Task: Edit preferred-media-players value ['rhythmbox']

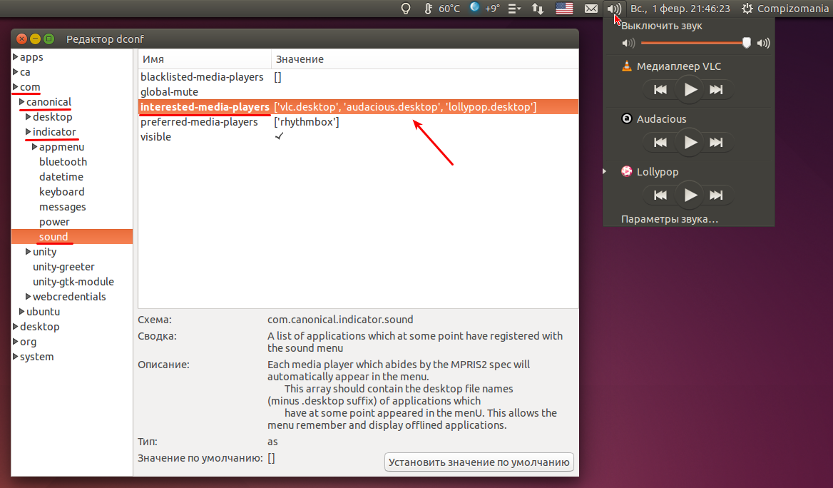Action: coord(307,122)
